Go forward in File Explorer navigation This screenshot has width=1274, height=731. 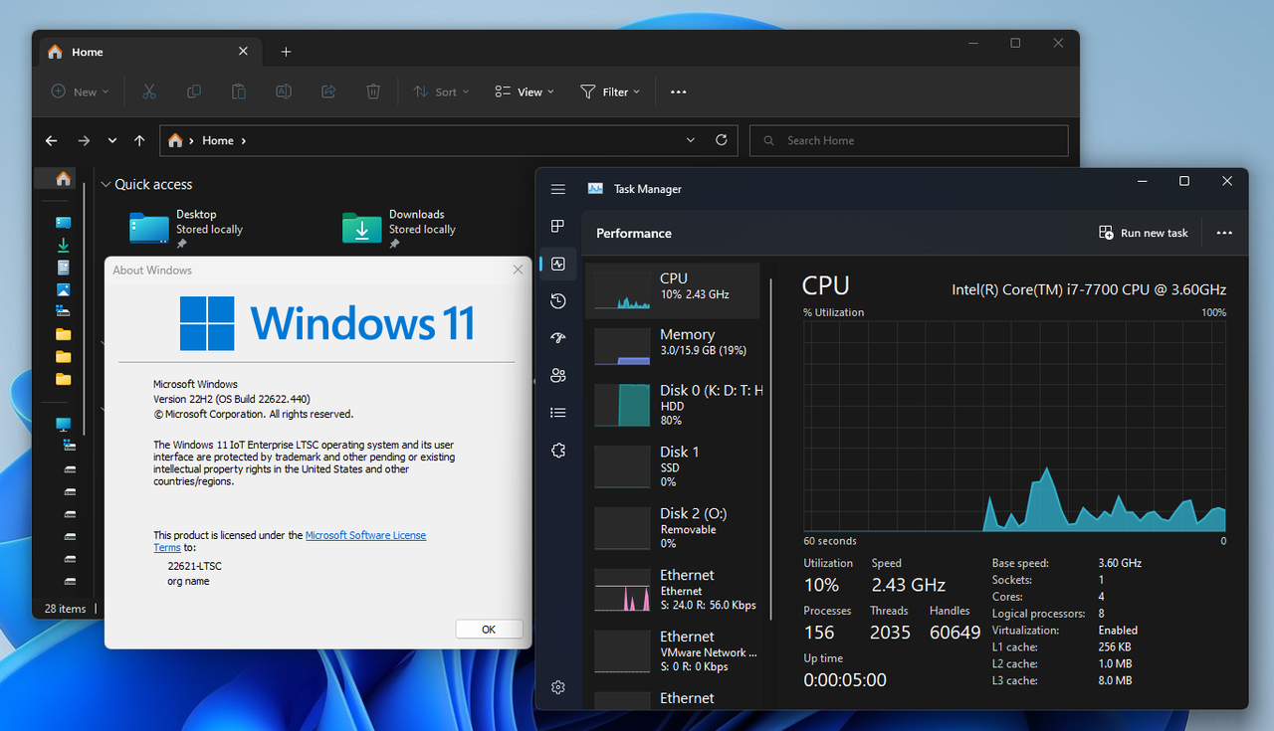point(84,141)
